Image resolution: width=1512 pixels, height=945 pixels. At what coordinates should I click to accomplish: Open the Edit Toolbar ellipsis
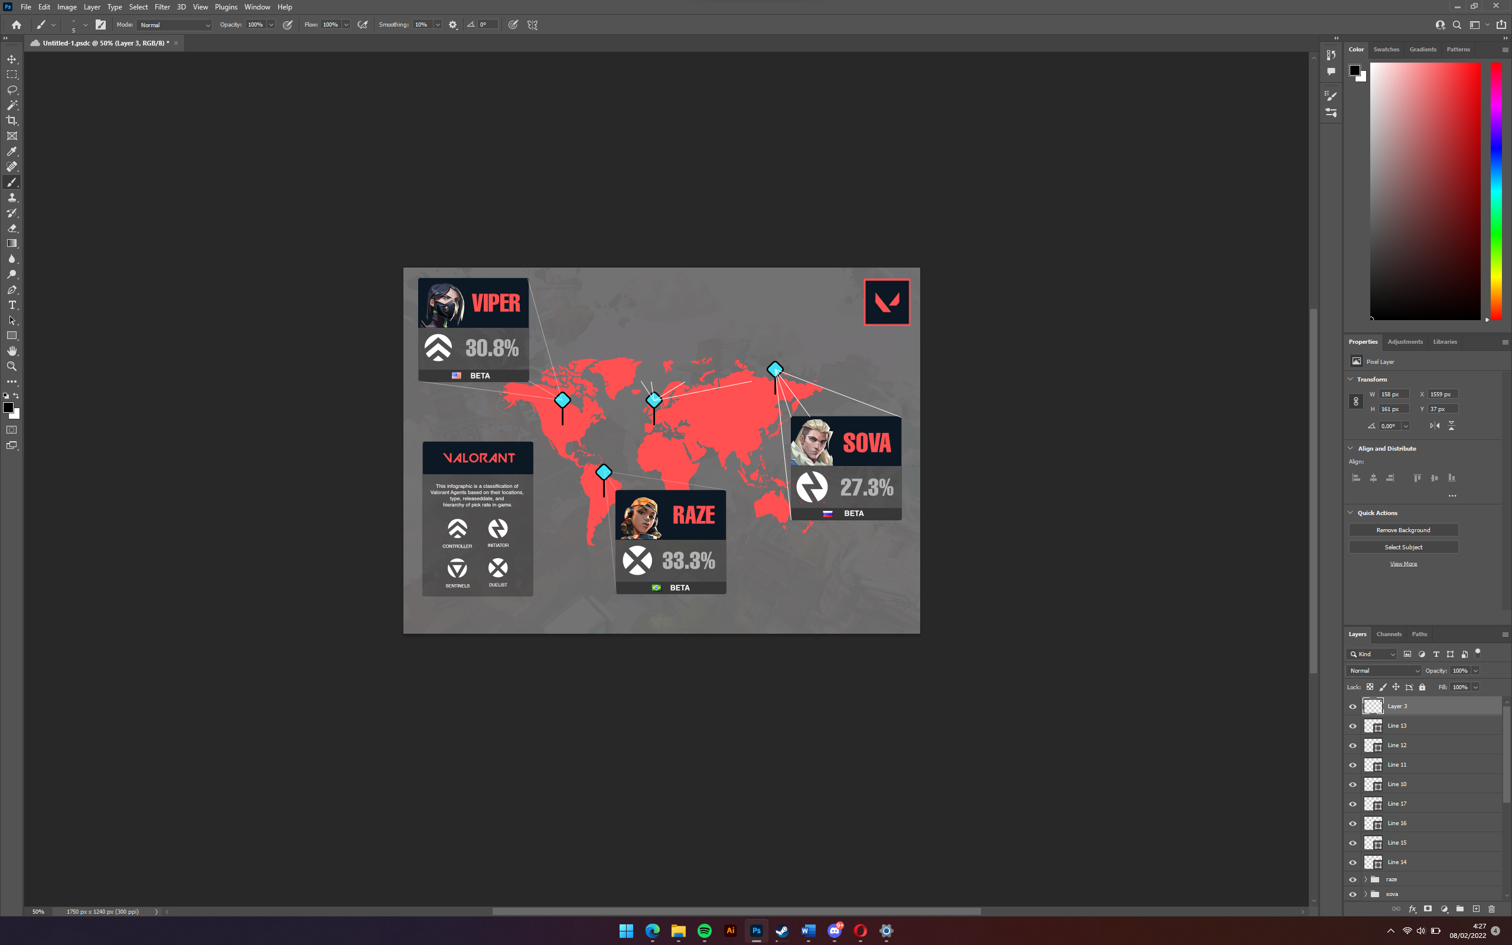(x=12, y=382)
